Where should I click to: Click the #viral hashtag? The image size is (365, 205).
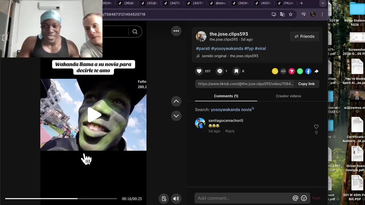click(260, 48)
